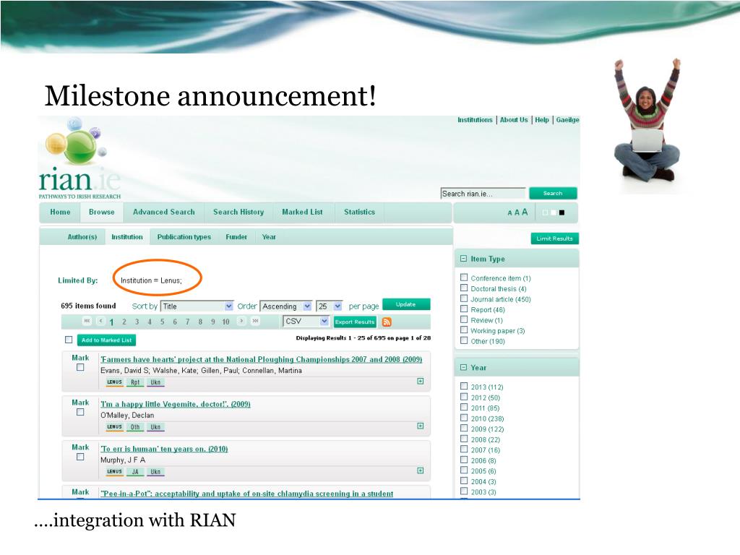The height and width of the screenshot is (555, 740).
Task: Go to first page arrow icon
Action: point(87,322)
